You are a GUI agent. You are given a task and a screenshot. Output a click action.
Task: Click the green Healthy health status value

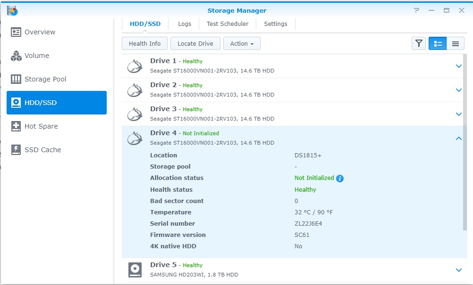coord(305,189)
